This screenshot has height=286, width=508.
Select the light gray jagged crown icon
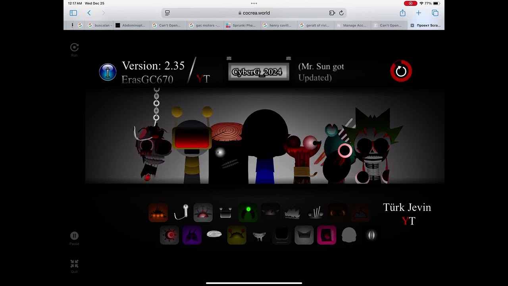292,214
